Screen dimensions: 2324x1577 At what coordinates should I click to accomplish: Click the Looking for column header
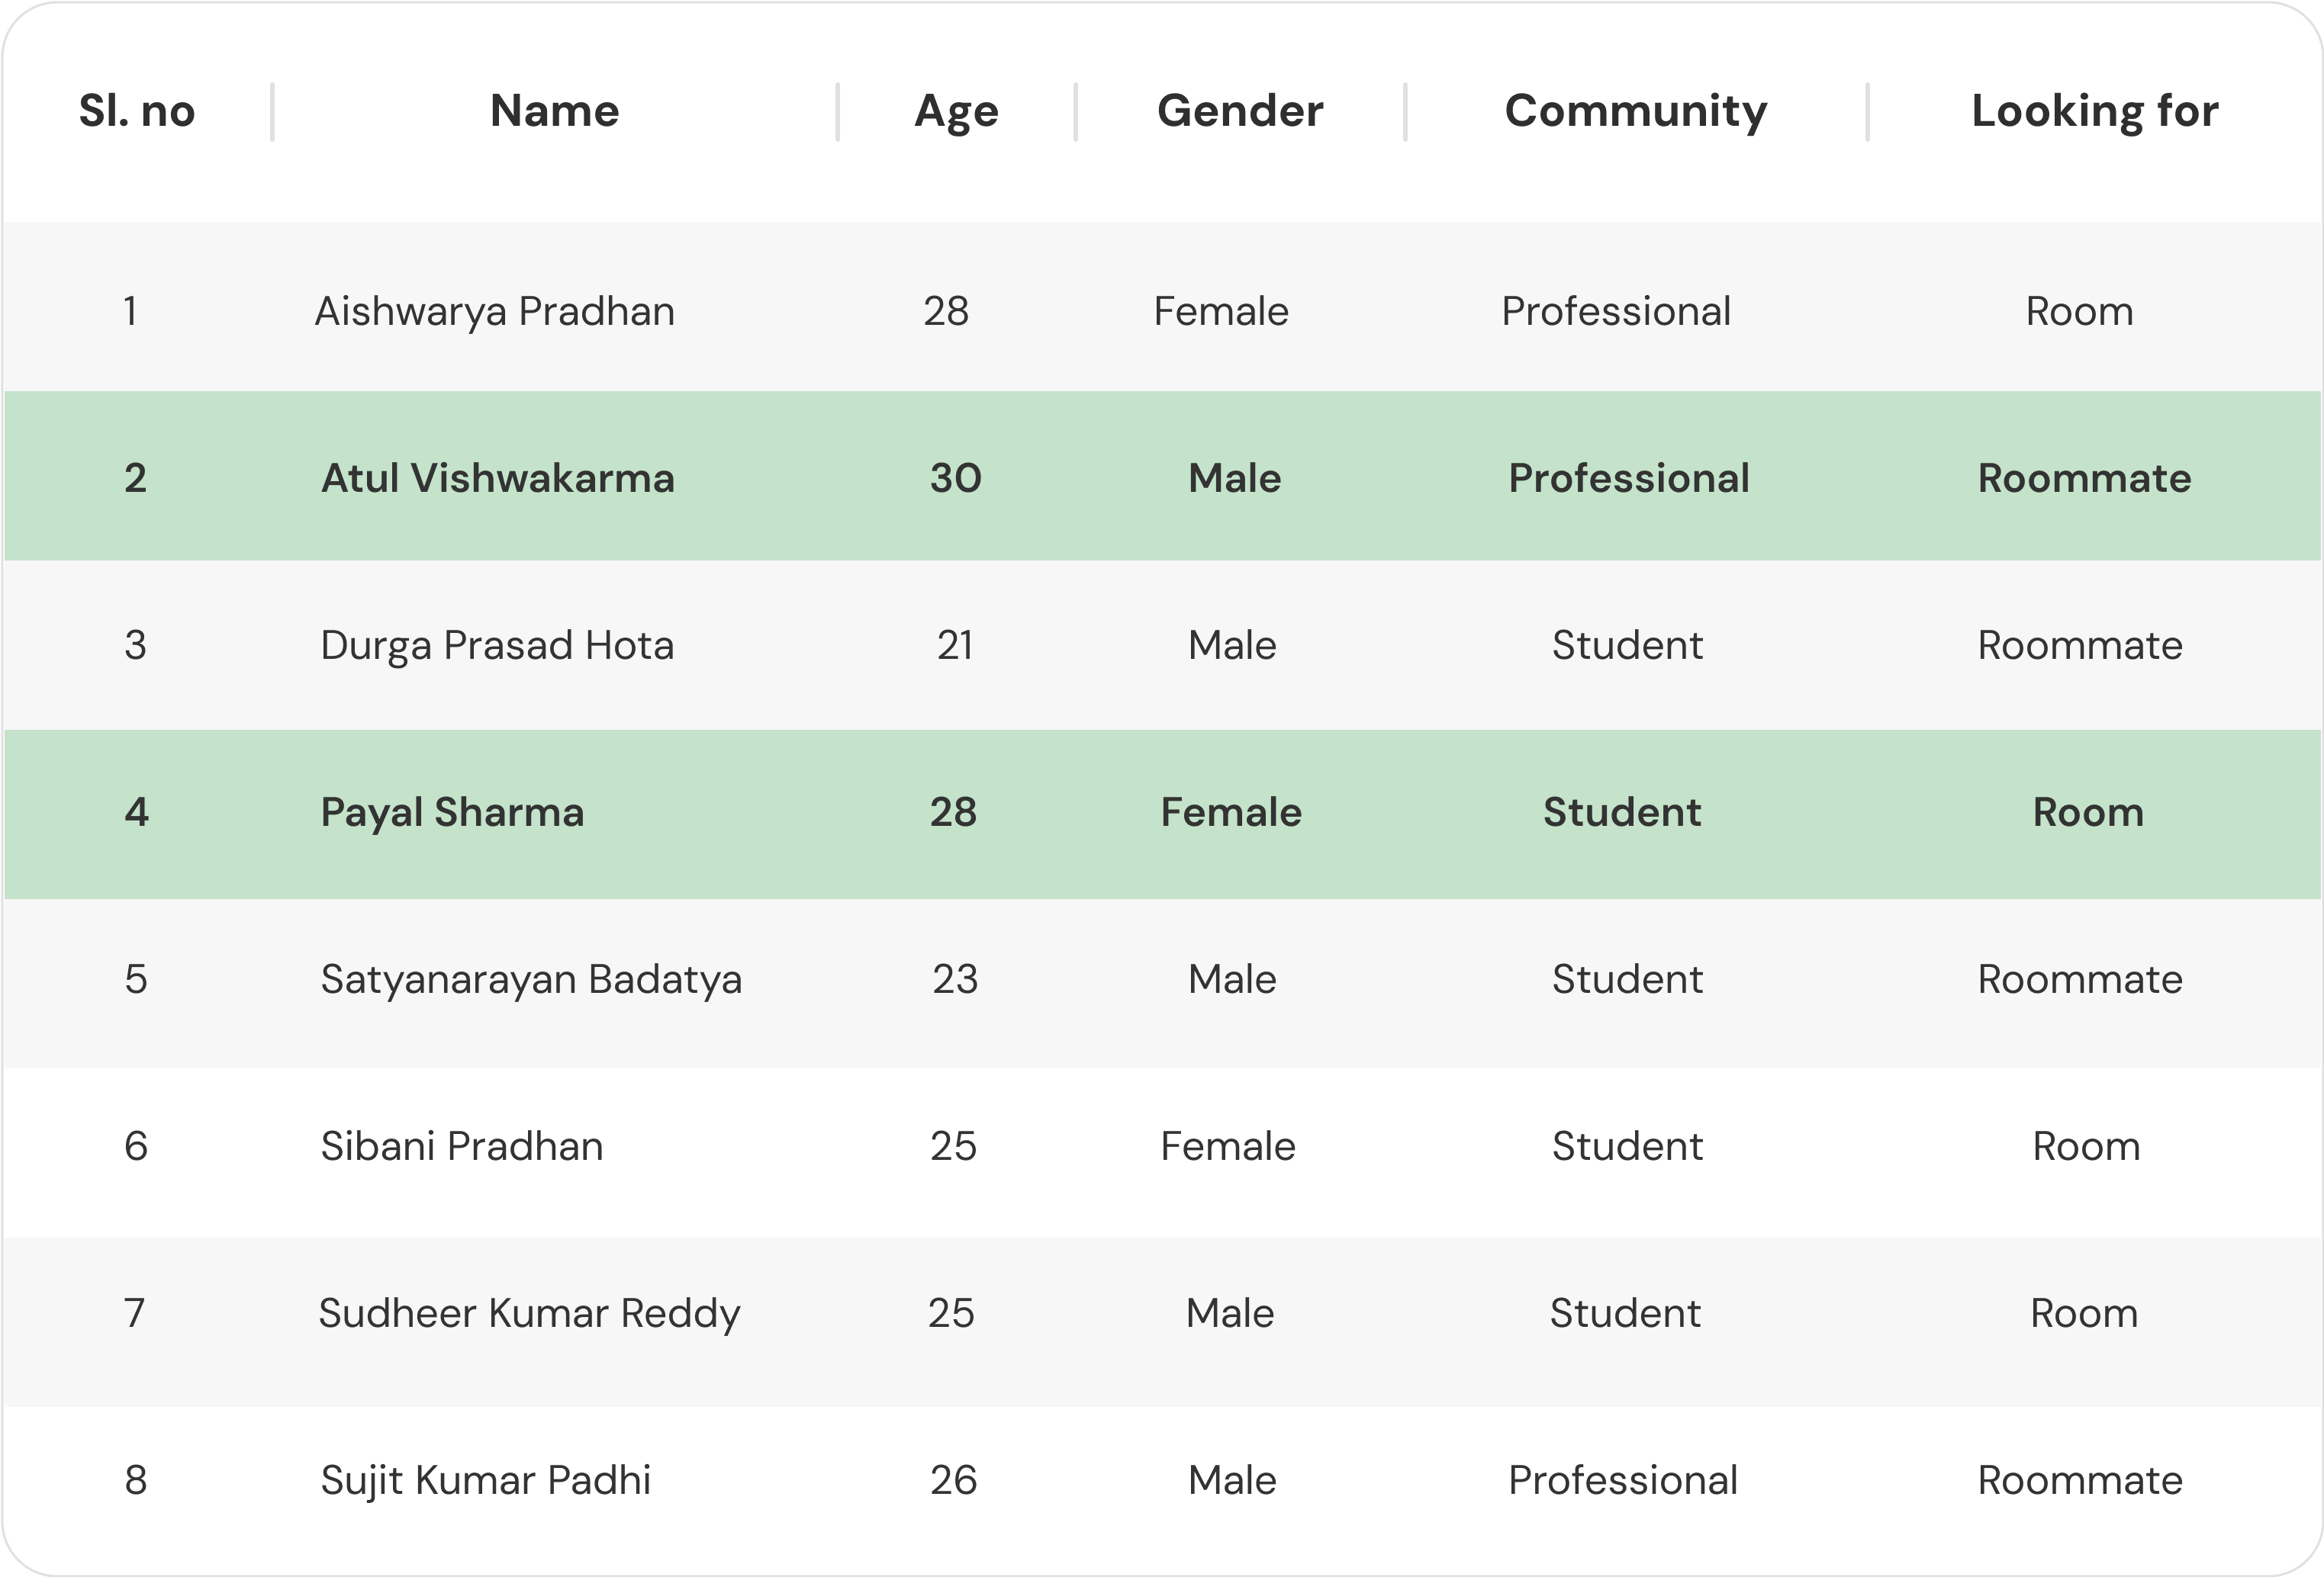pyautogui.click(x=2094, y=111)
